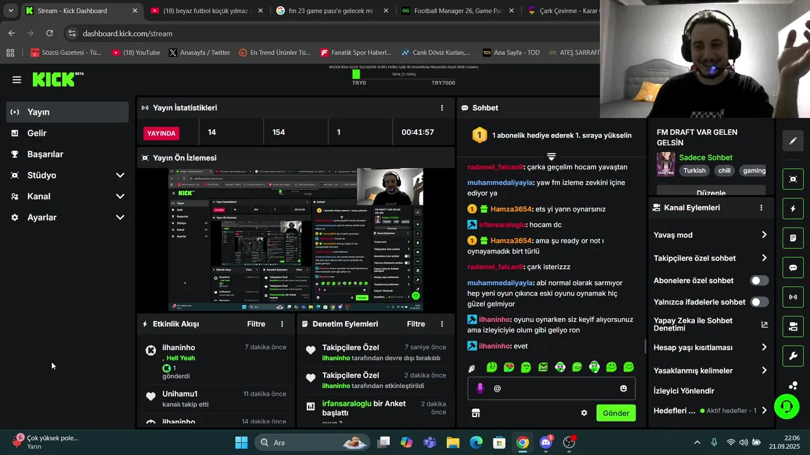Screen dimensions: 810x455
Task: Select Yayın in the left sidebar
Action: pyautogui.click(x=67, y=112)
